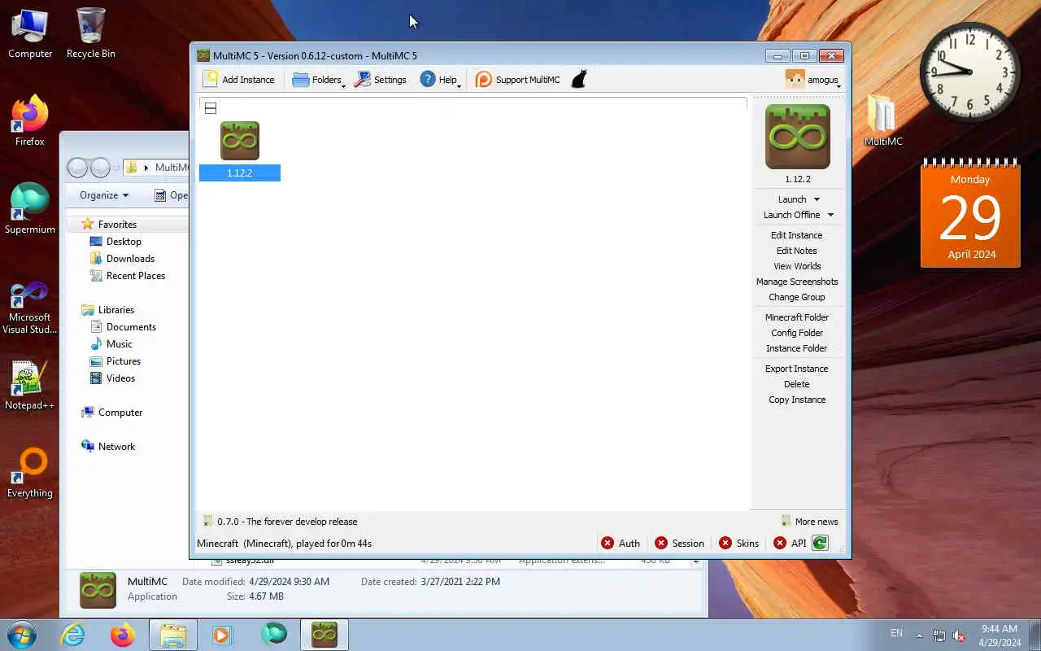Image resolution: width=1041 pixels, height=651 pixels.
Task: Click the Support MultiMC Patreon button
Action: point(517,79)
